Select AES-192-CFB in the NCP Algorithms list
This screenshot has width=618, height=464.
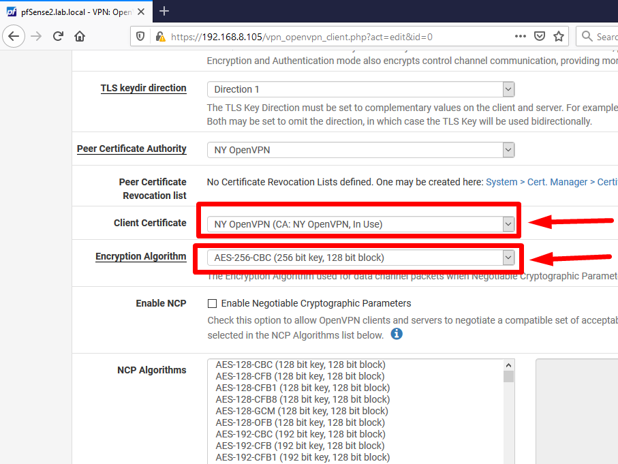(x=300, y=446)
